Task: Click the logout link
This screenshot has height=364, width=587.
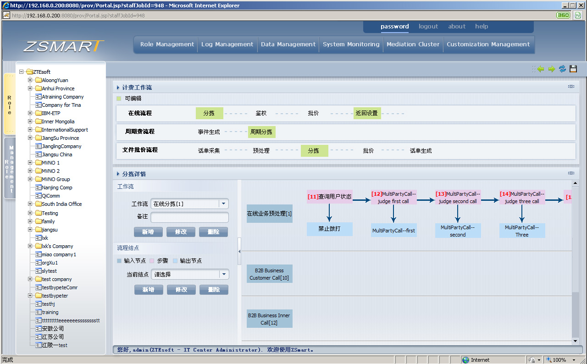Action: coord(428,27)
